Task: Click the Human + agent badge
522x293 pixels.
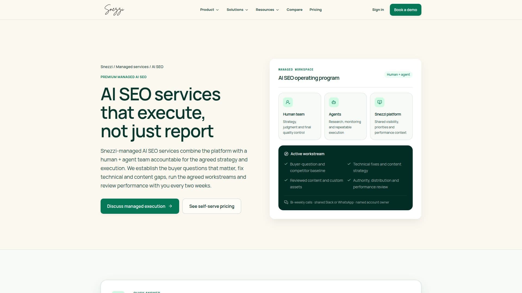Action: click(x=398, y=75)
